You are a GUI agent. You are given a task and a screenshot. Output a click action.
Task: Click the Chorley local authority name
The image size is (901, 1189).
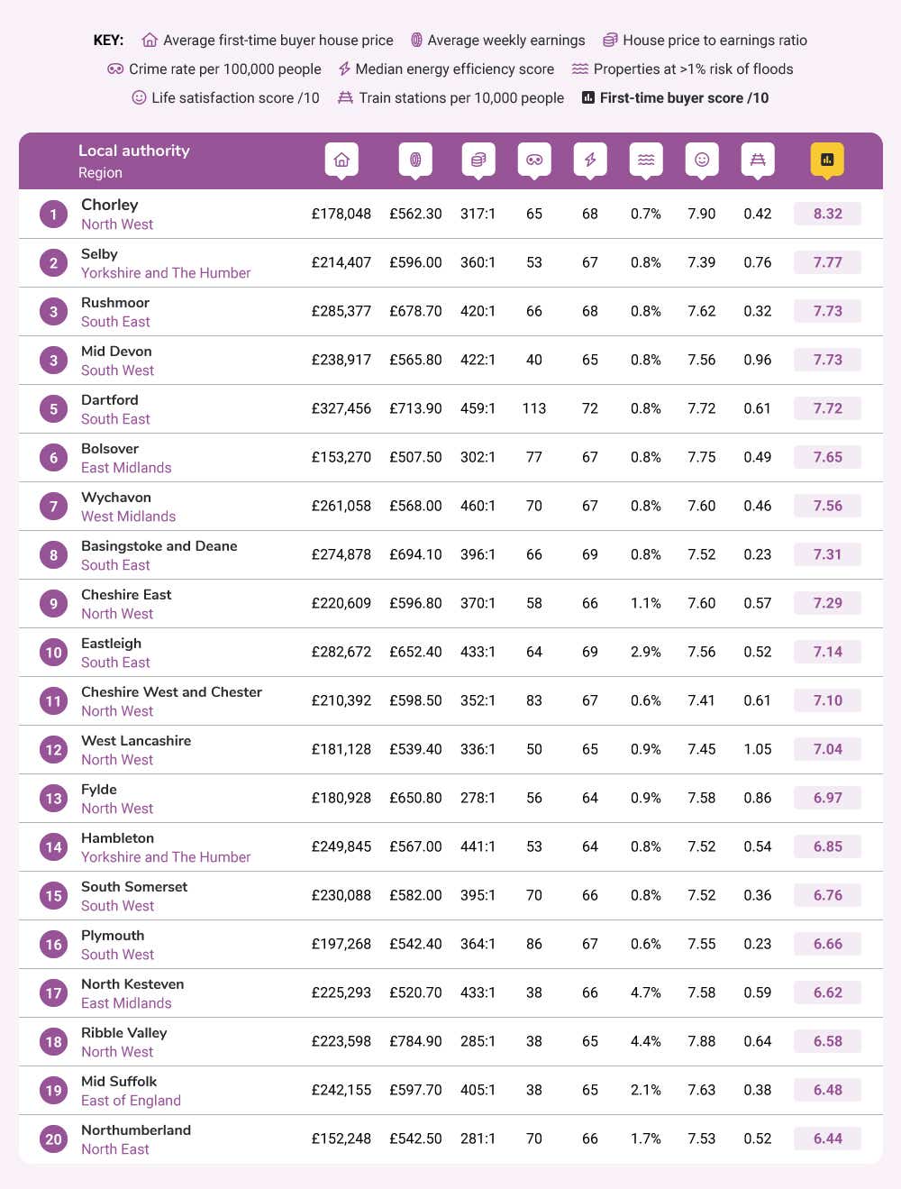pyautogui.click(x=110, y=205)
